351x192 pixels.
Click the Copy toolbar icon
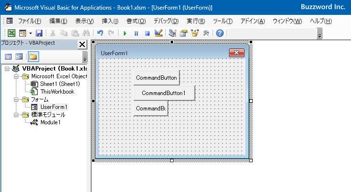tap(64, 33)
